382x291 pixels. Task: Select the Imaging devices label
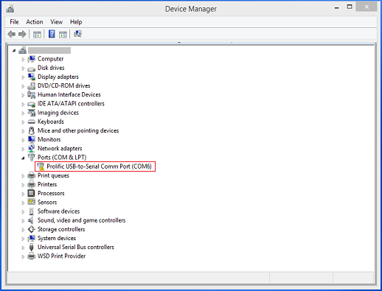point(58,113)
